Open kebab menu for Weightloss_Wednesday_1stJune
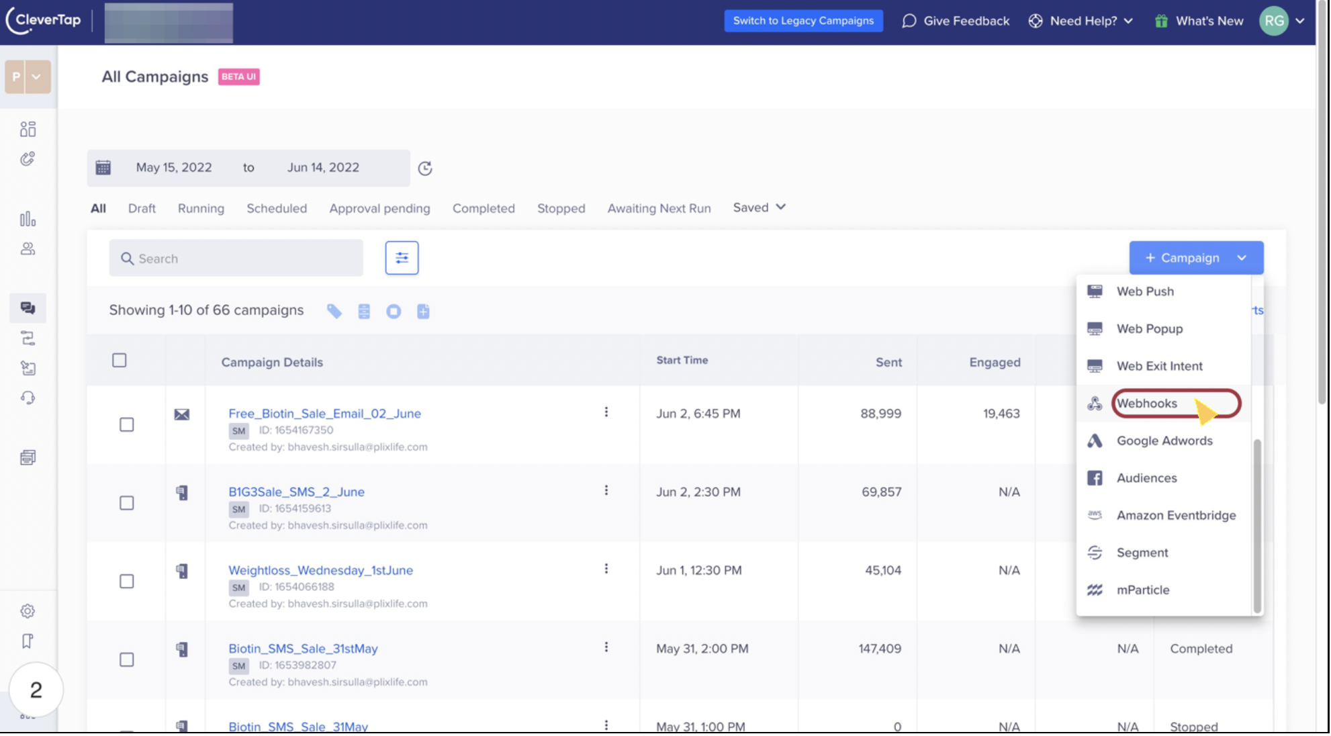The image size is (1331, 736). pos(606,569)
